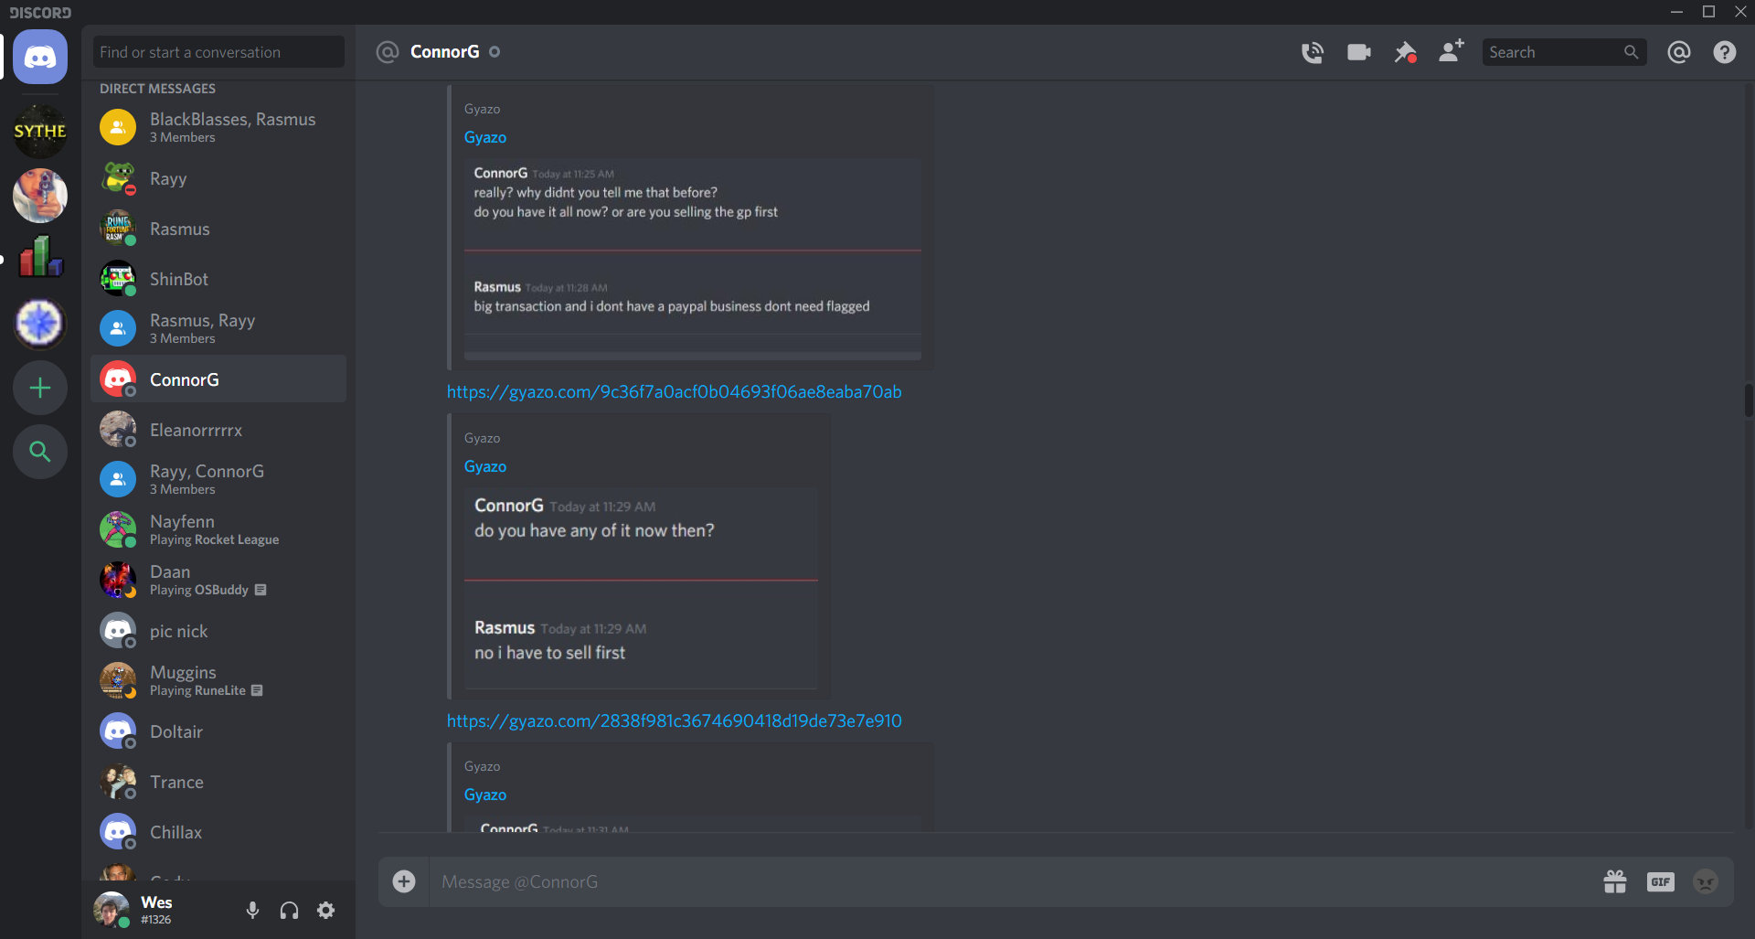Screen dimensions: 1755x939
Task: Add friends to DM icon
Action: (x=1451, y=51)
